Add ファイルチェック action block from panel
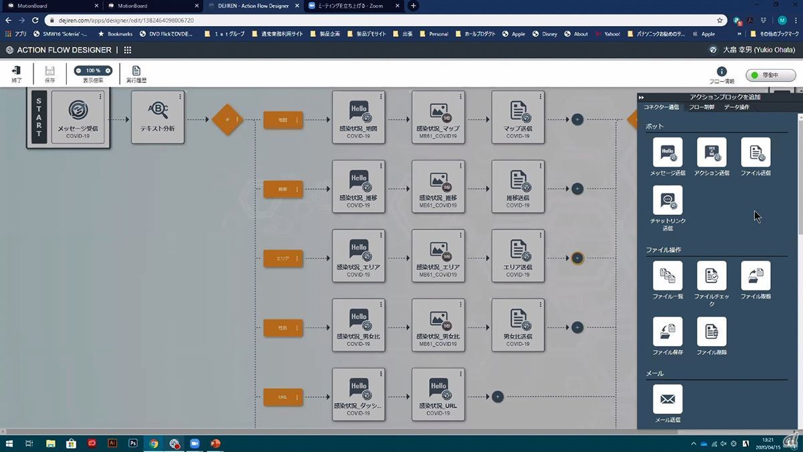Screen dimensions: 803x452 click(x=712, y=275)
